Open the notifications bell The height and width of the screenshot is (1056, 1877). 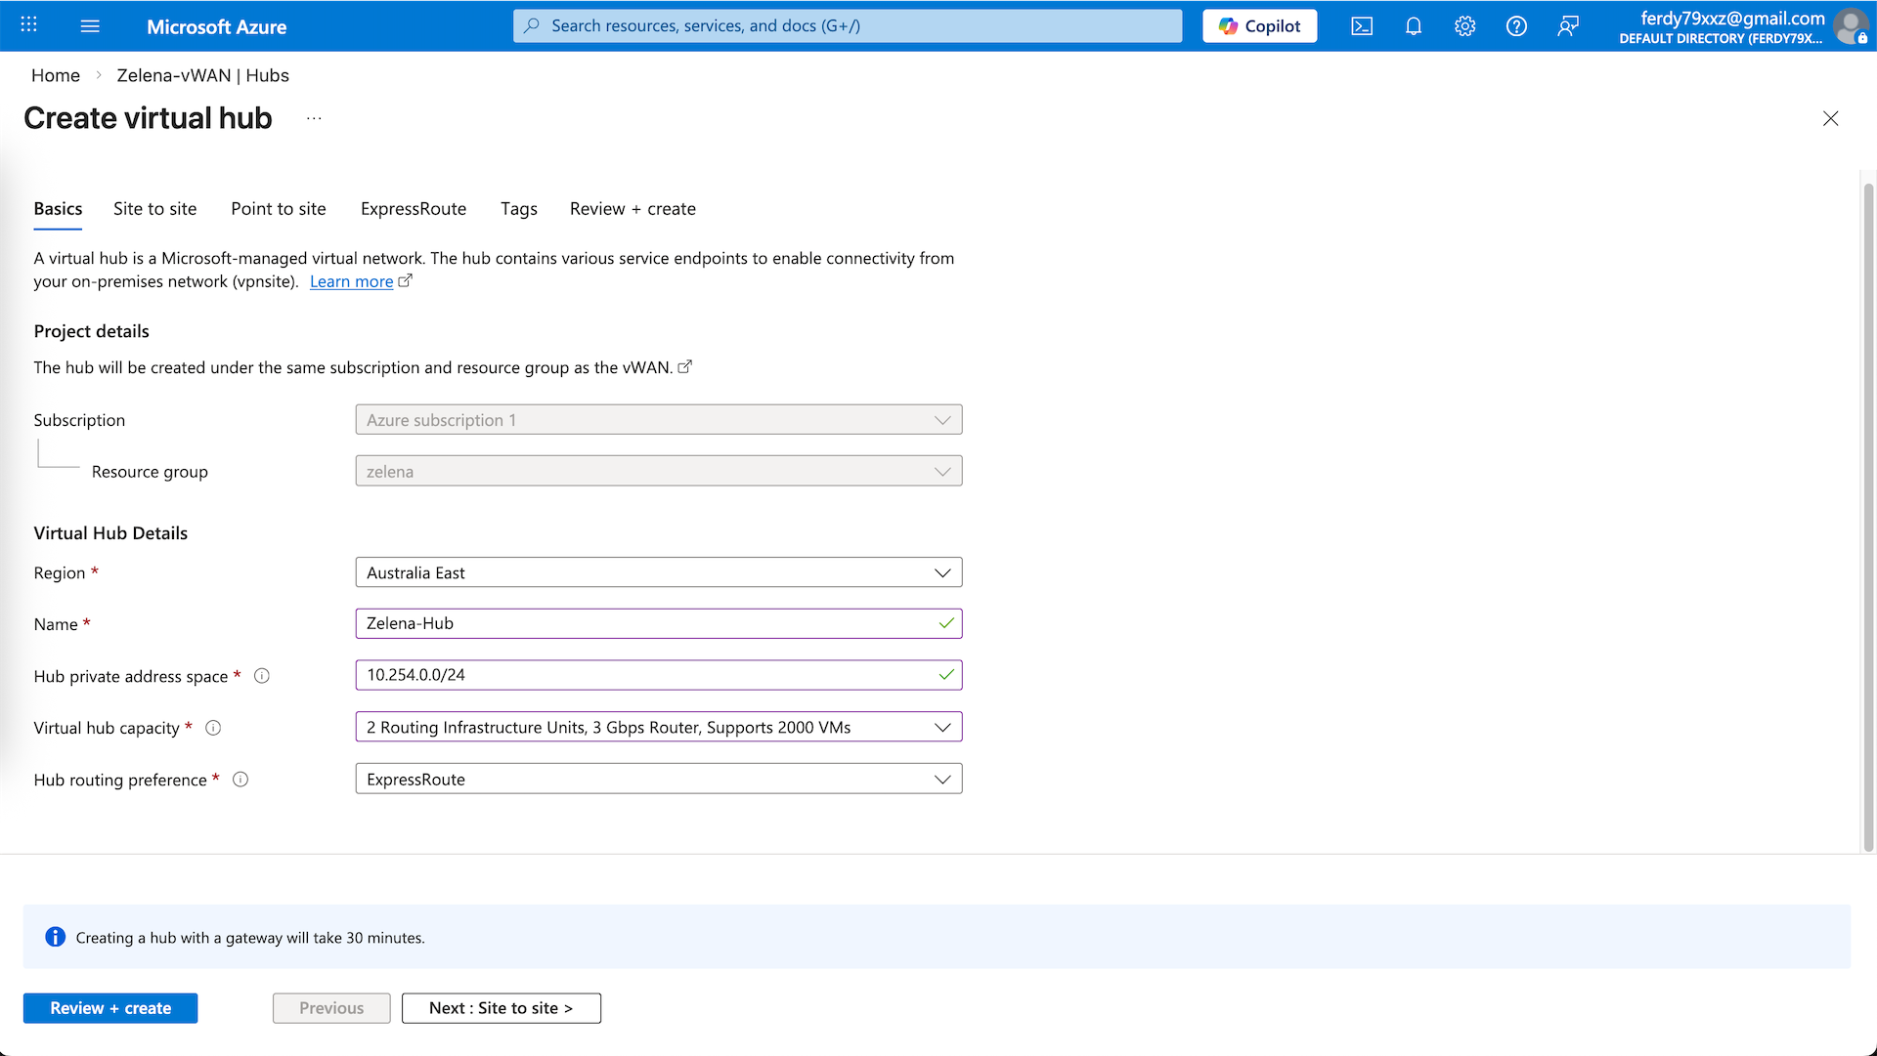click(x=1414, y=26)
